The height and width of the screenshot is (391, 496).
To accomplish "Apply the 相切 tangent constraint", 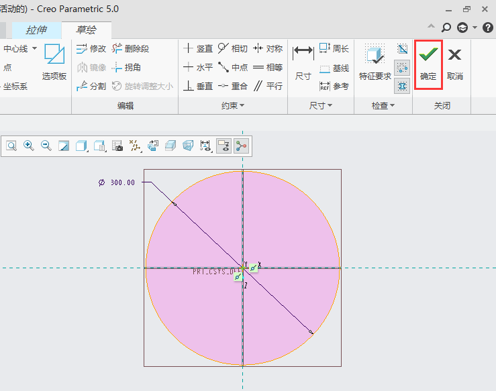I will [x=232, y=49].
